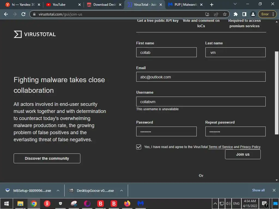Viewport: 279px width, 209px height.
Task: Close the YouTube tab
Action: 80,5
